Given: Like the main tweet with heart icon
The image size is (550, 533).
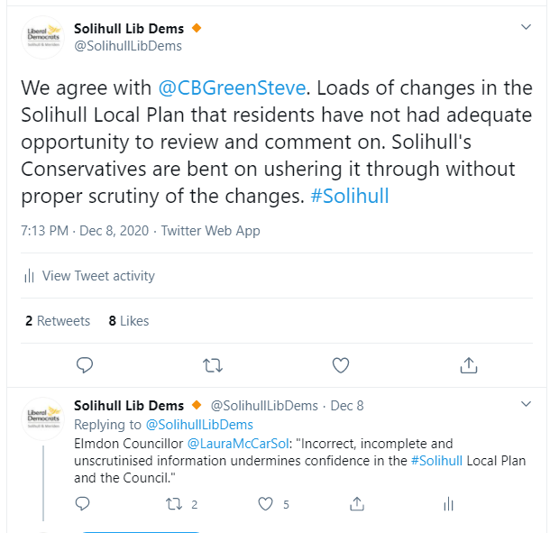Looking at the screenshot, I should tap(341, 365).
